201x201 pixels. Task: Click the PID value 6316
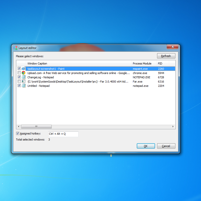[x=161, y=82]
